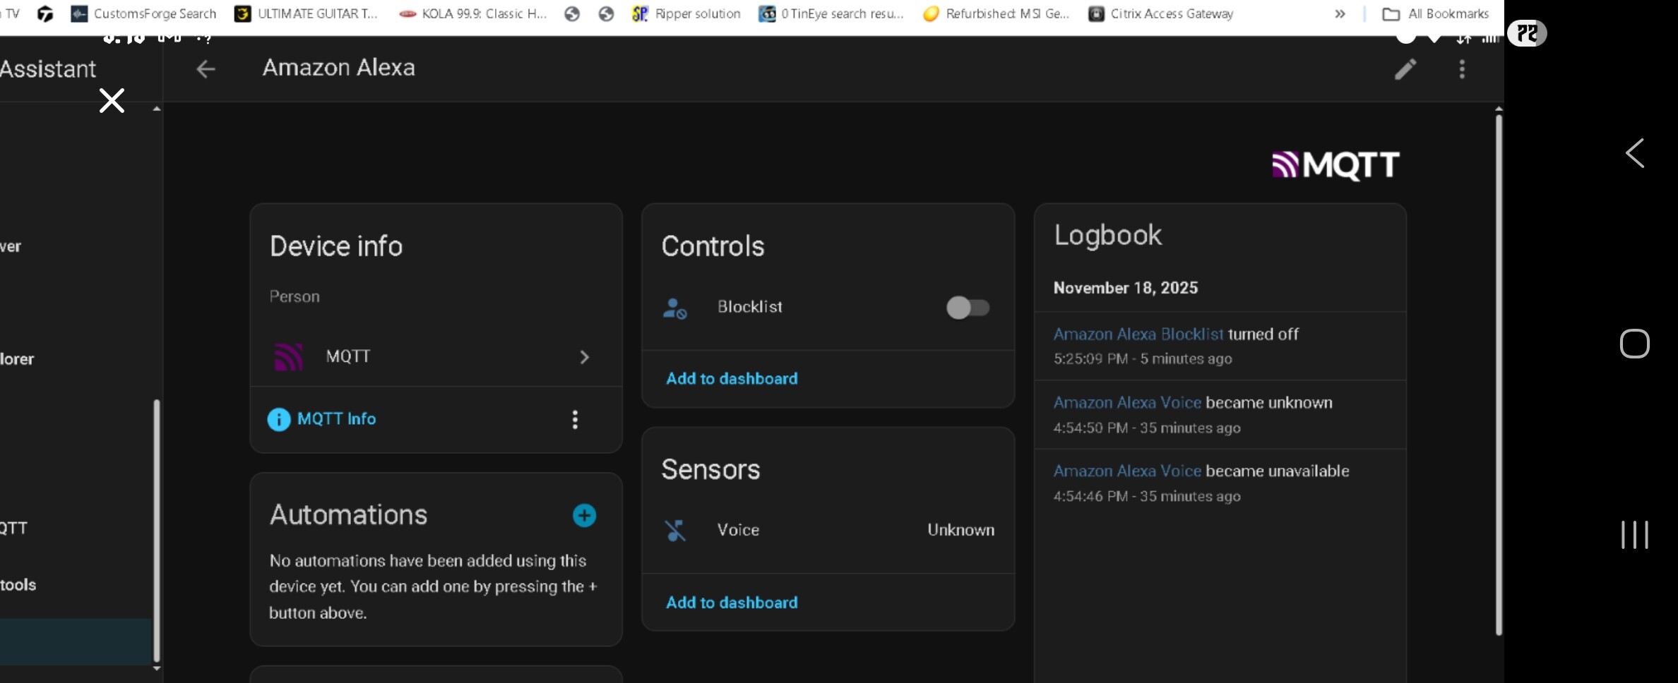Click the Voice sensor icon
Screen dimensions: 1678x683
675,531
